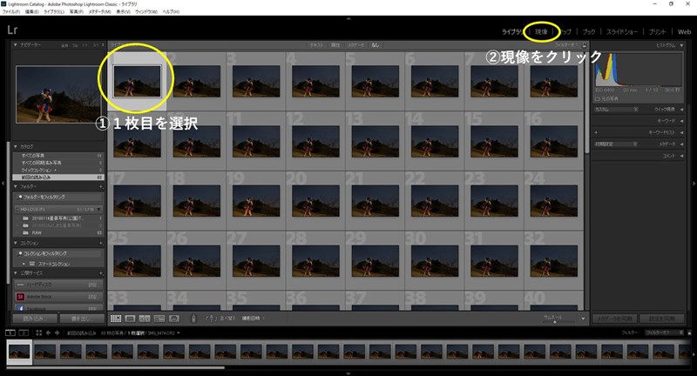Open 撮影日時 sort order dropdown
The image size is (697, 376).
pos(254,319)
